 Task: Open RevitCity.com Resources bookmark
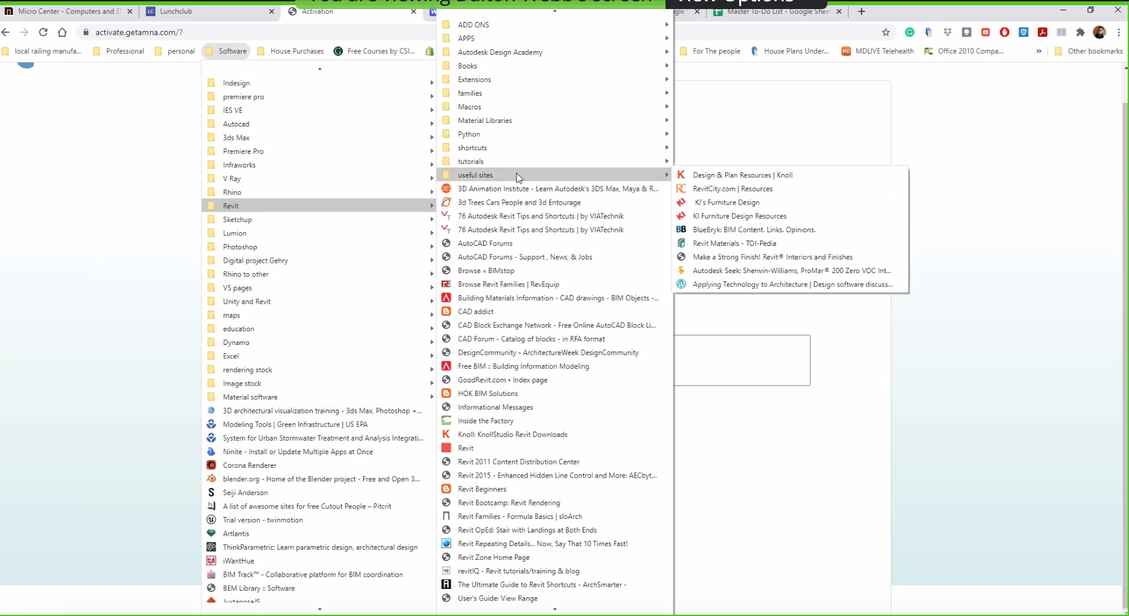pos(791,188)
